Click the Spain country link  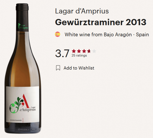click(142, 35)
